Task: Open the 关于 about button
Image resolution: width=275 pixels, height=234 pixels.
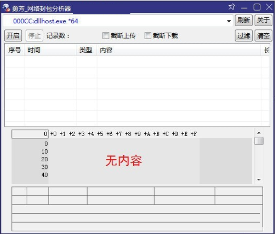Action: [x=263, y=20]
